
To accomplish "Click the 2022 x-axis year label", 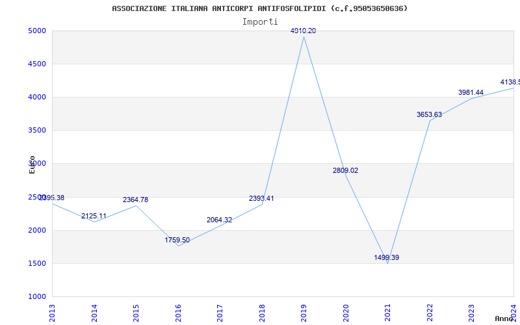I will [x=430, y=313].
